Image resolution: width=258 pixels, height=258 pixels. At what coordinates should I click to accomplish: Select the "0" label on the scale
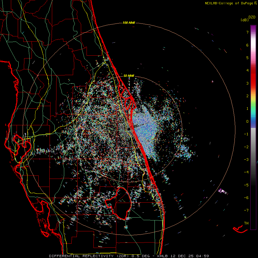pyautogui.click(x=247, y=122)
